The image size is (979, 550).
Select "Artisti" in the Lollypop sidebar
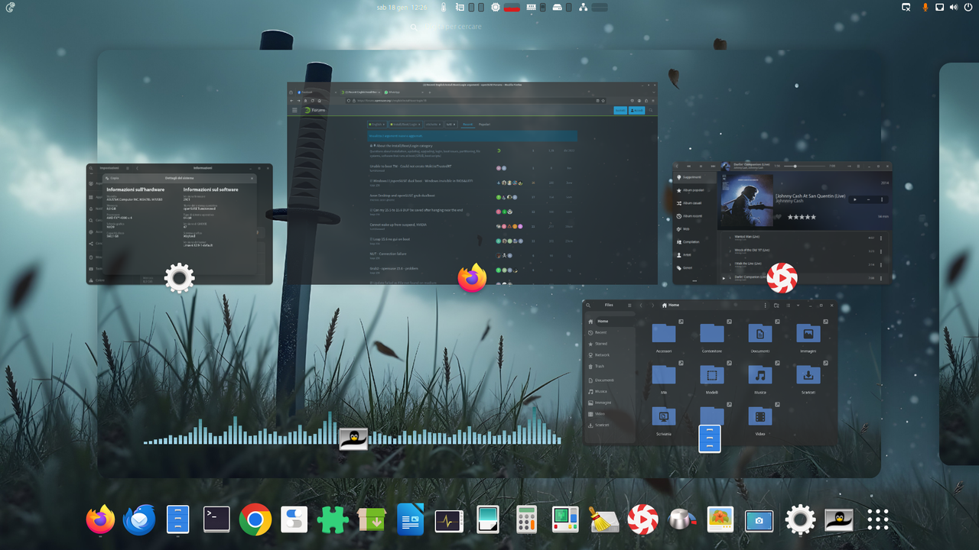coord(687,254)
